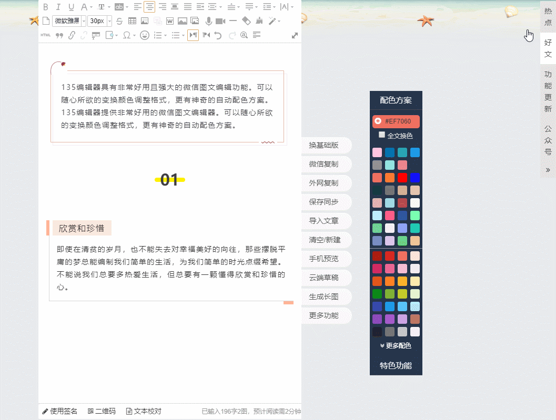Screen dimensions: 556x420
Task: Insert a horizontal divider line
Action: 233,21
